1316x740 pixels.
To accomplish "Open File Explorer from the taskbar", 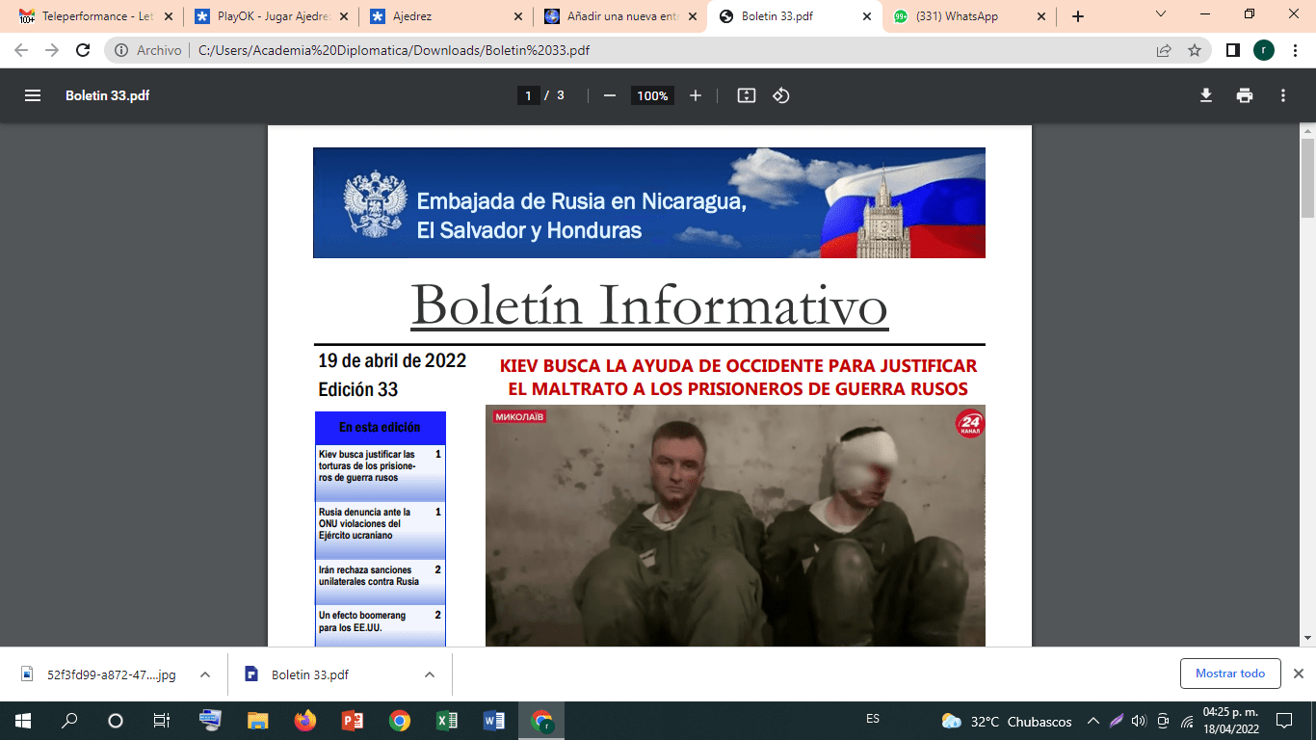I will [x=257, y=721].
